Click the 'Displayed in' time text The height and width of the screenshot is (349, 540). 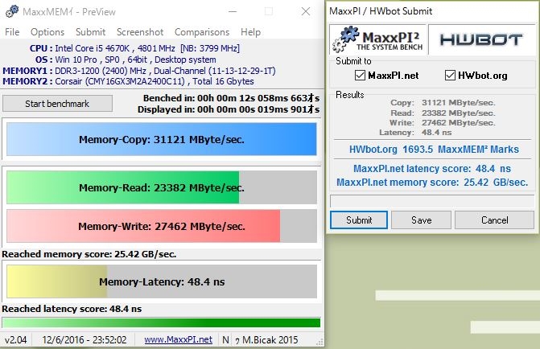[229, 109]
